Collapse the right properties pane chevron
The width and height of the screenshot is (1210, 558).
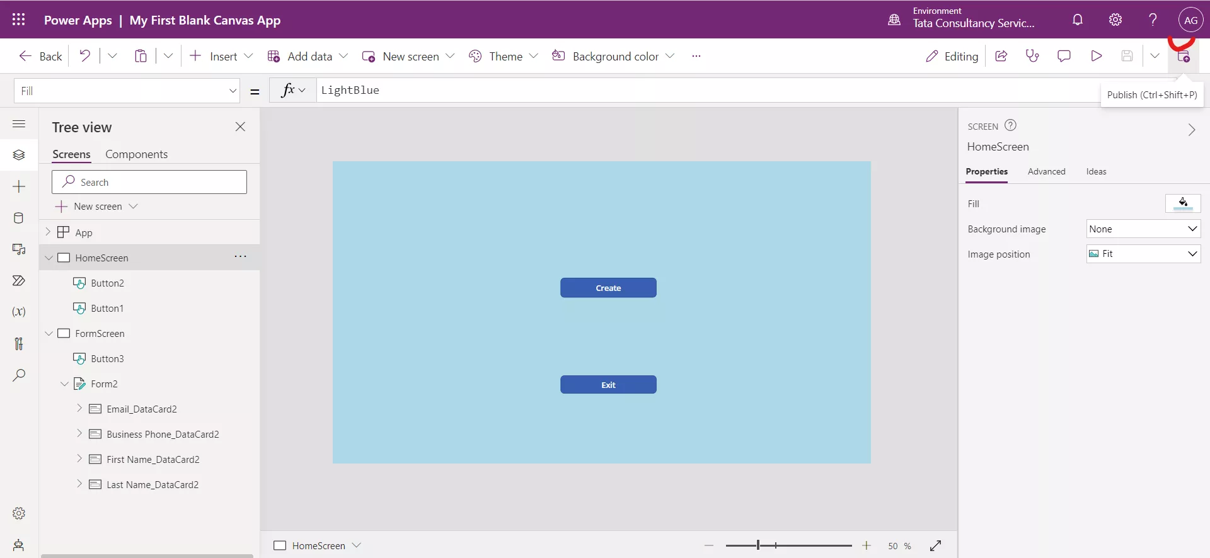coord(1191,130)
